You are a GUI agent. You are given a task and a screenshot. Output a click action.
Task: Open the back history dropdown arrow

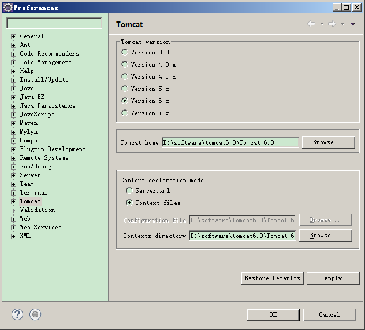(x=322, y=24)
